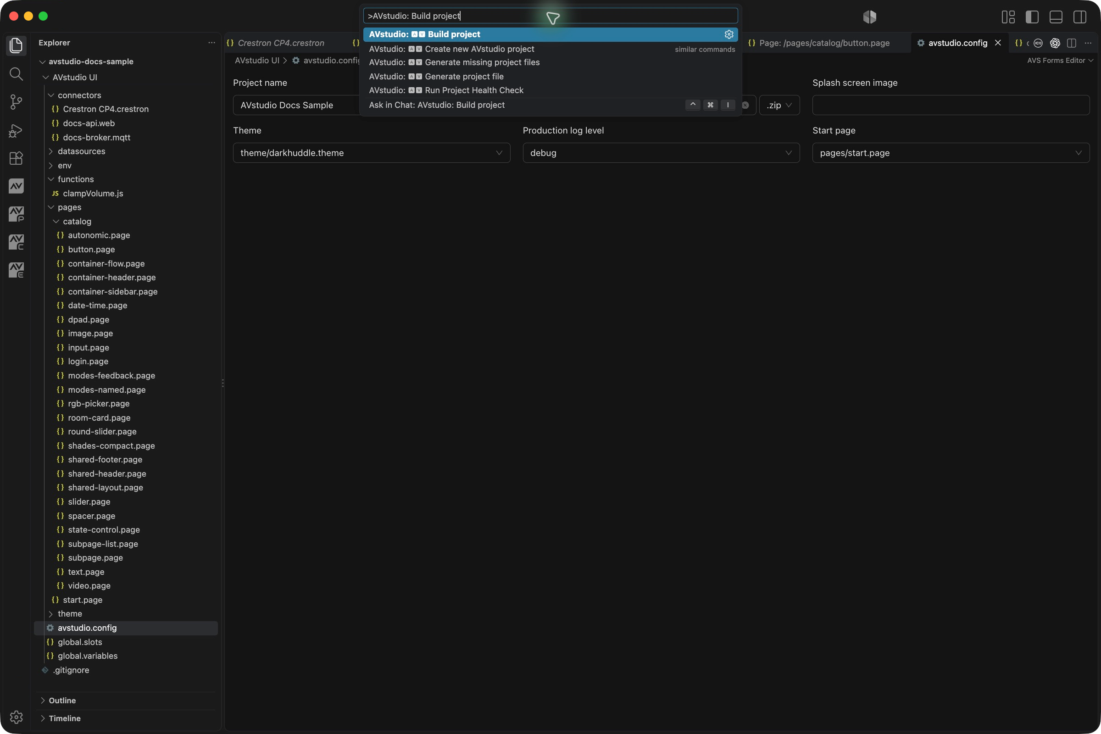The height and width of the screenshot is (734, 1101).
Task: Open the AVstudio C panel icon
Action: pos(16,242)
